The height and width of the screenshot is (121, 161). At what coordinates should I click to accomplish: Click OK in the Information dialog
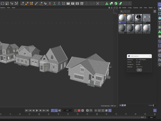coord(139,70)
